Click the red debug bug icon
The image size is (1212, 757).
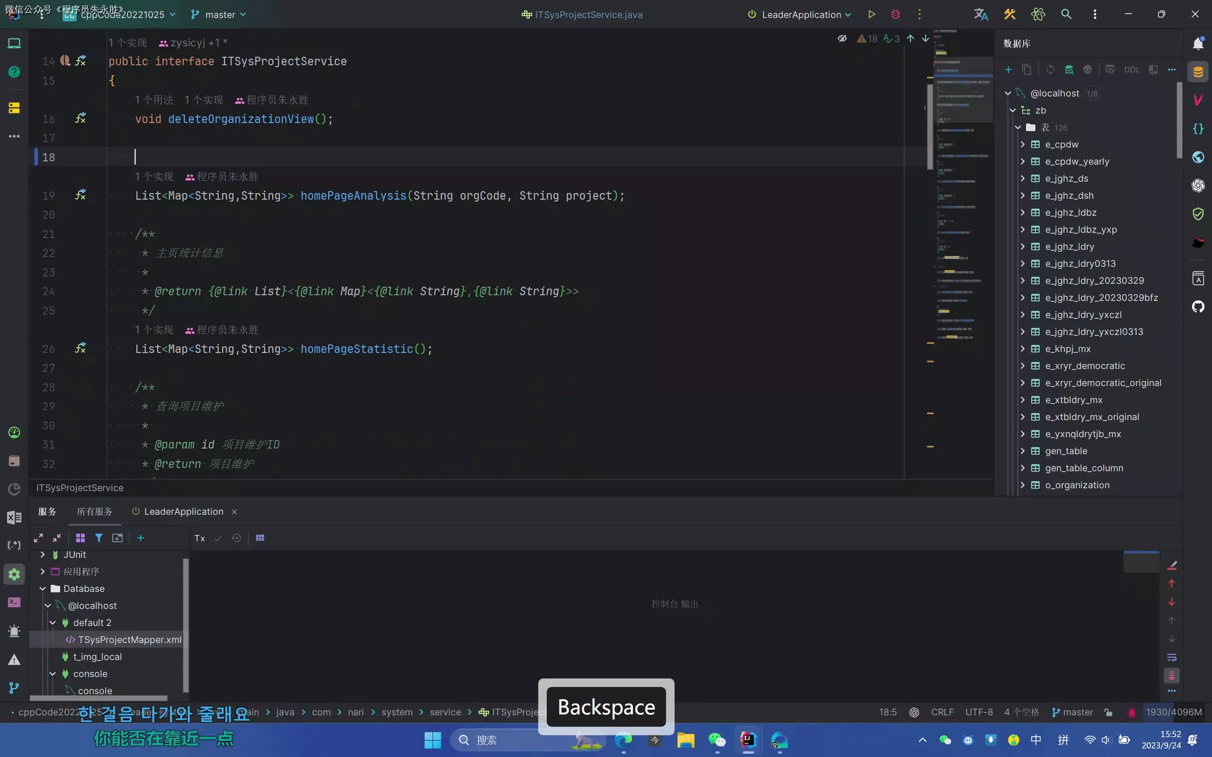[895, 15]
